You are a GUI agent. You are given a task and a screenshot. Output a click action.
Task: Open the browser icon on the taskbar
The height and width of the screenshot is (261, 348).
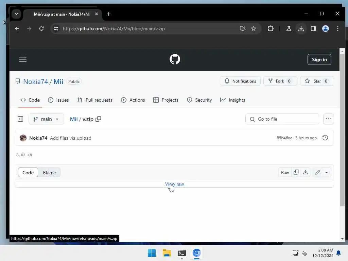[197, 253]
